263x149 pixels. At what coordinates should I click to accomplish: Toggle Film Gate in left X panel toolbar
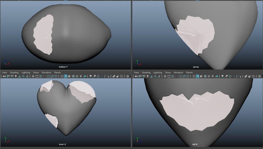click(x=169, y=76)
